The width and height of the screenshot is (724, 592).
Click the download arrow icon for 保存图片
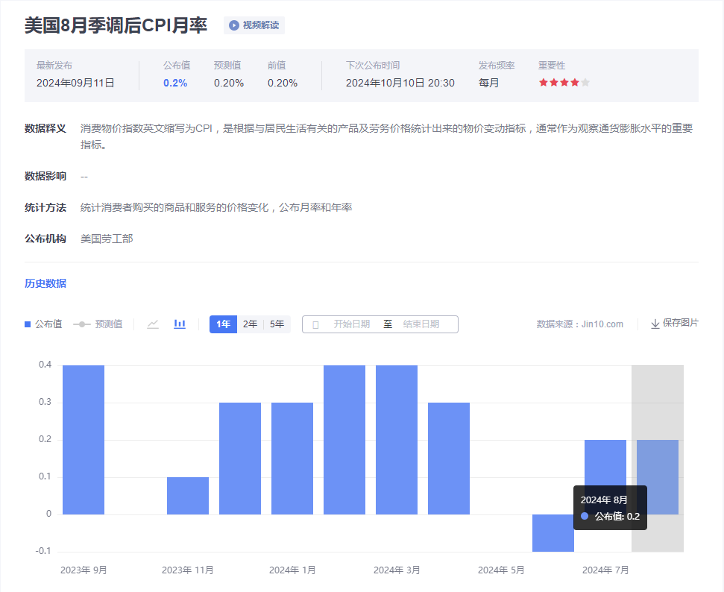click(655, 324)
